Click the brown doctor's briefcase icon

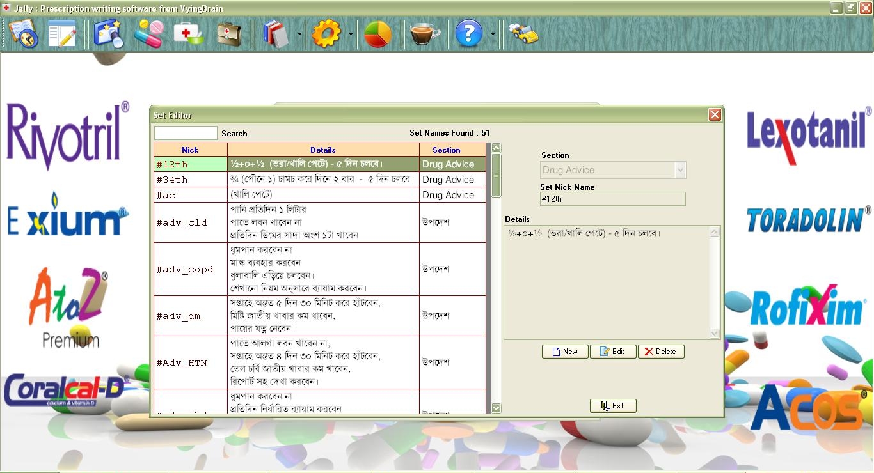coord(228,34)
